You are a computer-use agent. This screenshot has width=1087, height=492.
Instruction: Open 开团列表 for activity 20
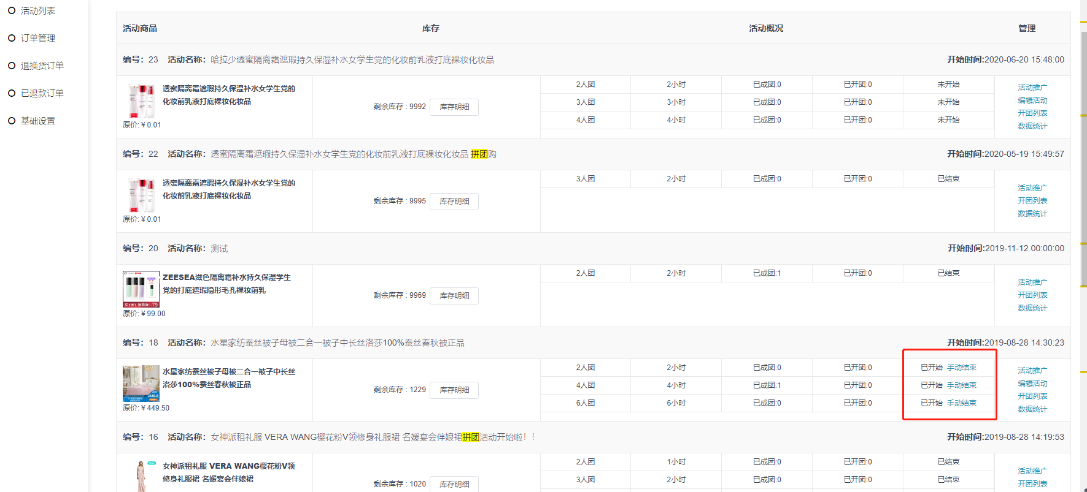click(1032, 295)
